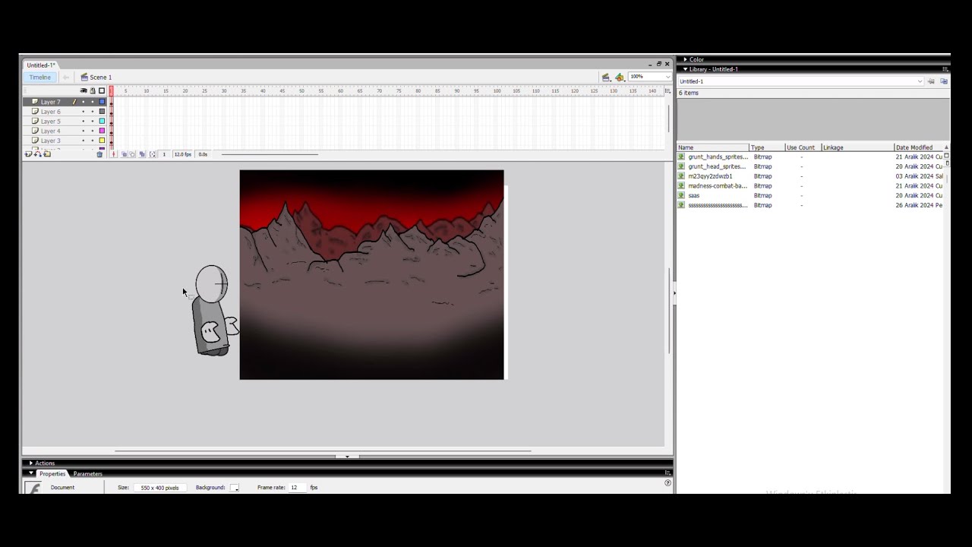Expand the Actions panel

point(31,463)
